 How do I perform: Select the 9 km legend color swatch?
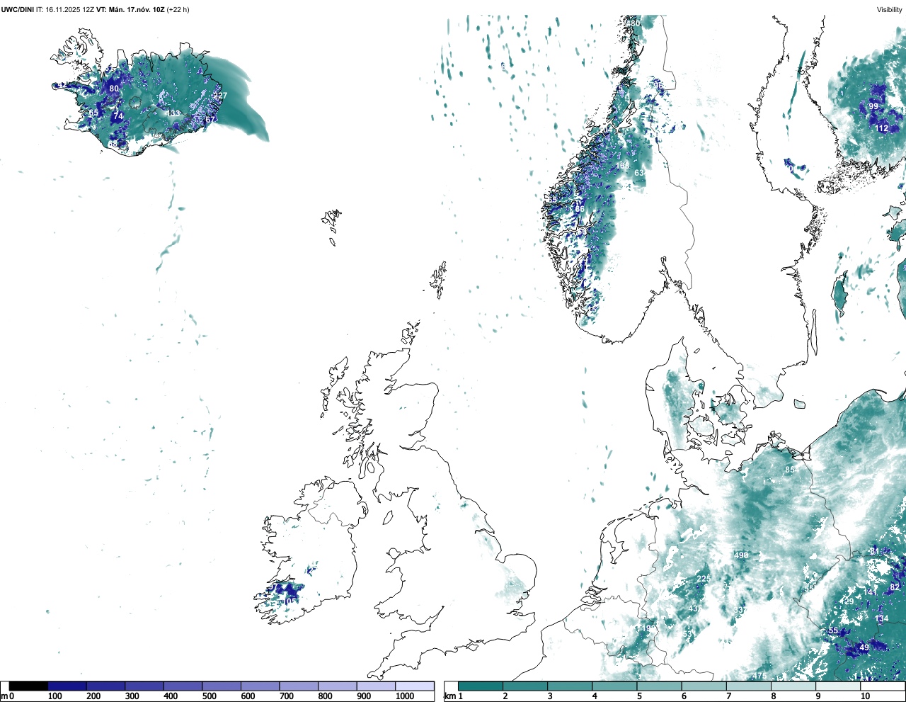pyautogui.click(x=837, y=686)
